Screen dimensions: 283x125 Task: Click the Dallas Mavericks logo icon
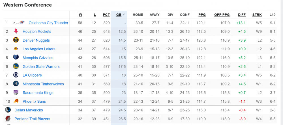8,110
